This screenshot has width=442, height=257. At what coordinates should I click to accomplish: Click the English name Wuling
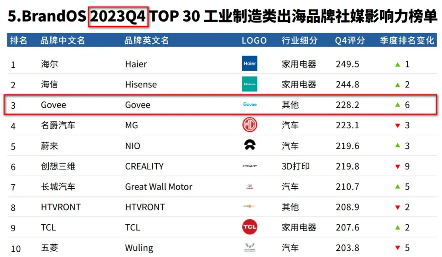pyautogui.click(x=139, y=248)
